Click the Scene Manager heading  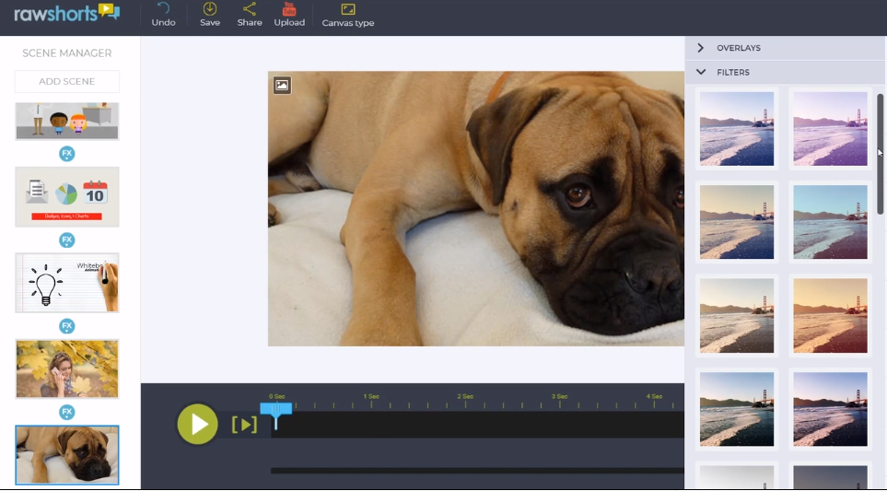(66, 53)
